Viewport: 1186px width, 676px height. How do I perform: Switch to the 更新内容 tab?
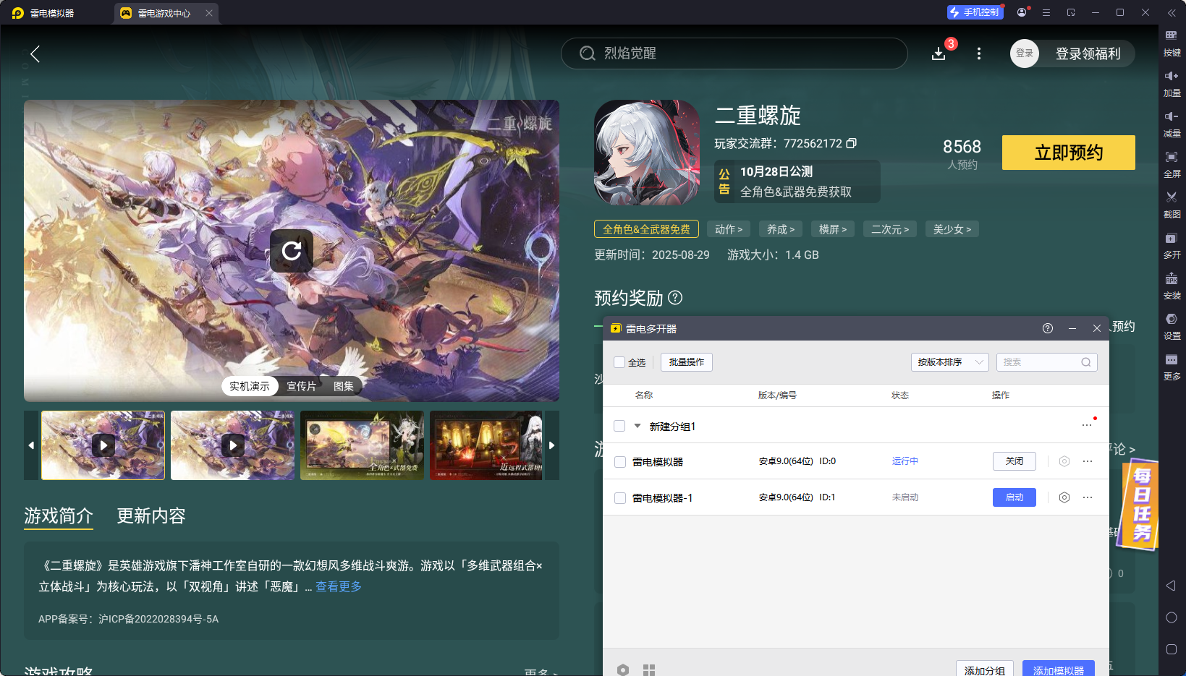pyautogui.click(x=151, y=515)
